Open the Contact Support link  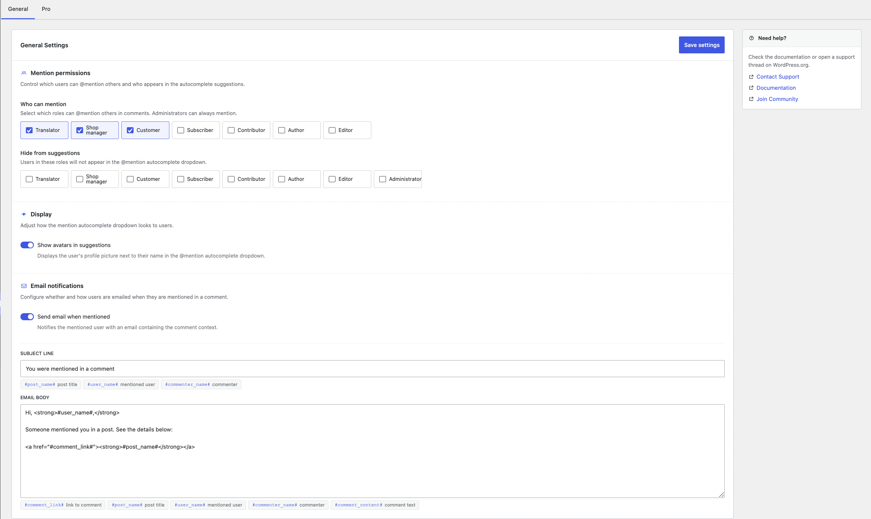pyautogui.click(x=778, y=77)
